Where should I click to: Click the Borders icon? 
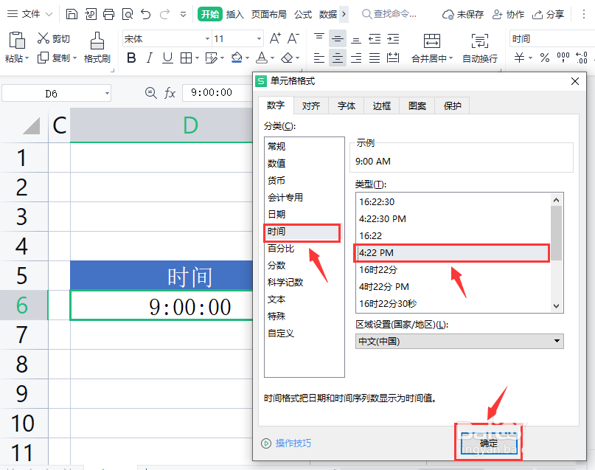click(x=186, y=58)
